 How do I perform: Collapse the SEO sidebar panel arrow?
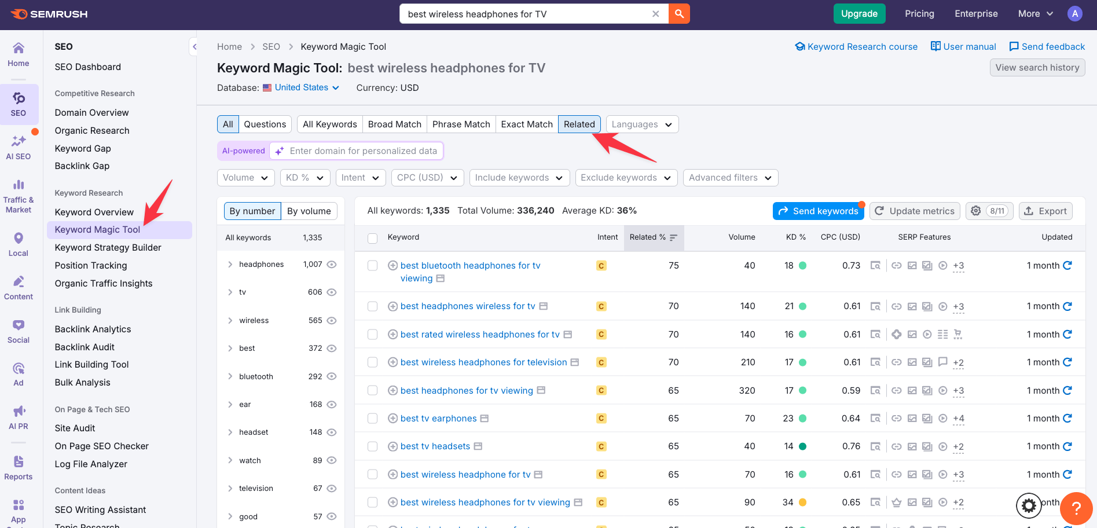[x=194, y=47]
